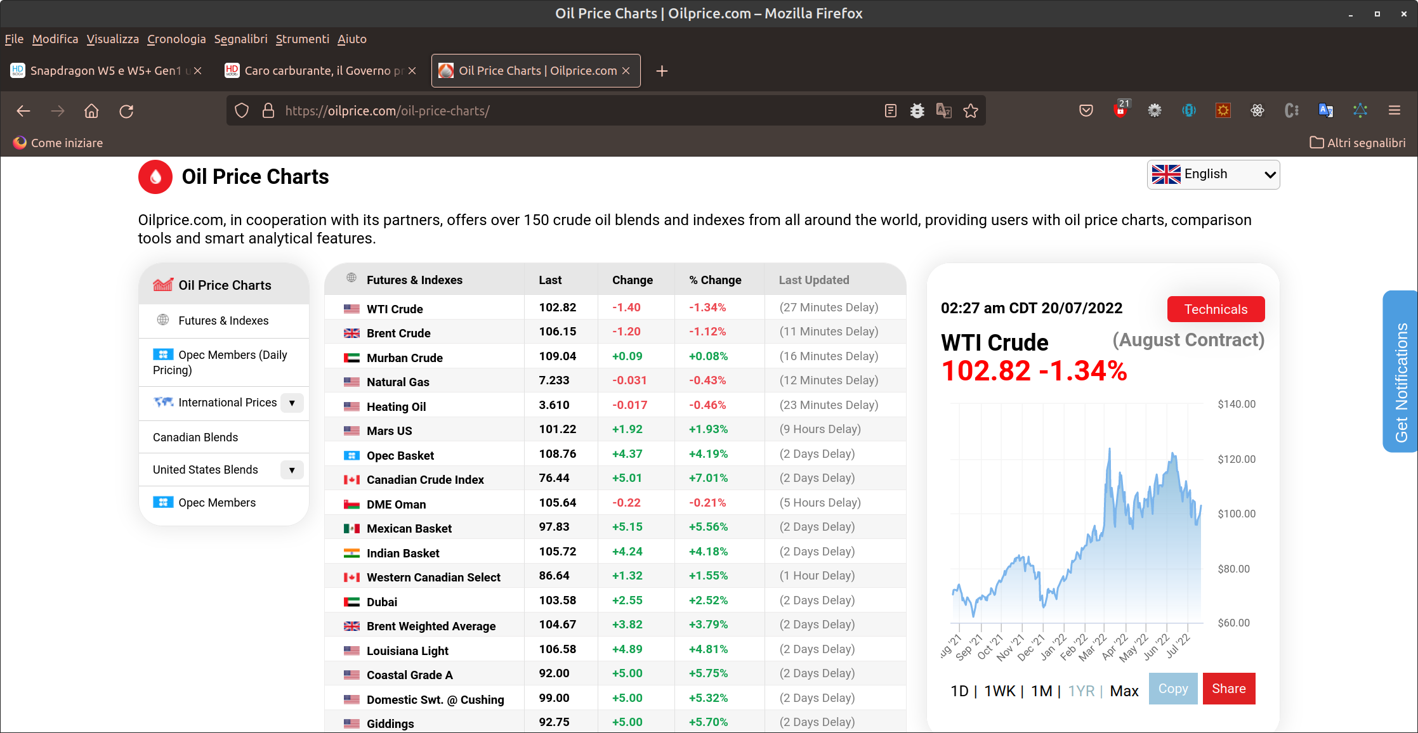Open site security padlock info
Viewport: 1418px width, 733px height.
pos(268,111)
